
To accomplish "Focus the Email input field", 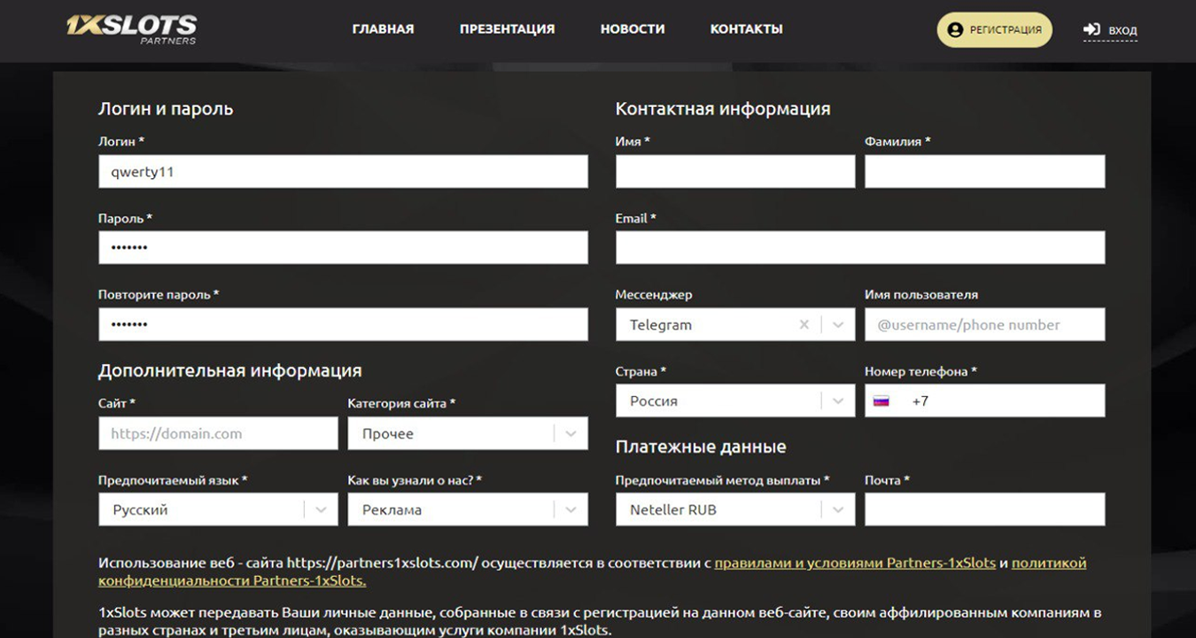I will tap(860, 248).
